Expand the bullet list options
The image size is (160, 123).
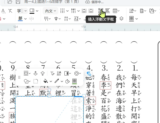tap(67, 11)
